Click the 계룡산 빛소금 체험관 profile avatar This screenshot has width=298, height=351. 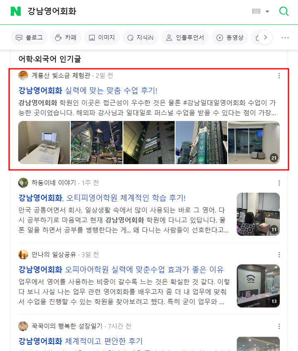point(23,75)
